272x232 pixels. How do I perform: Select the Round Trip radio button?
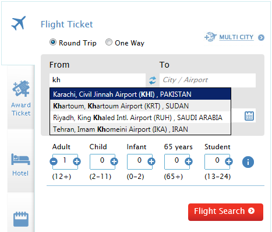point(53,42)
